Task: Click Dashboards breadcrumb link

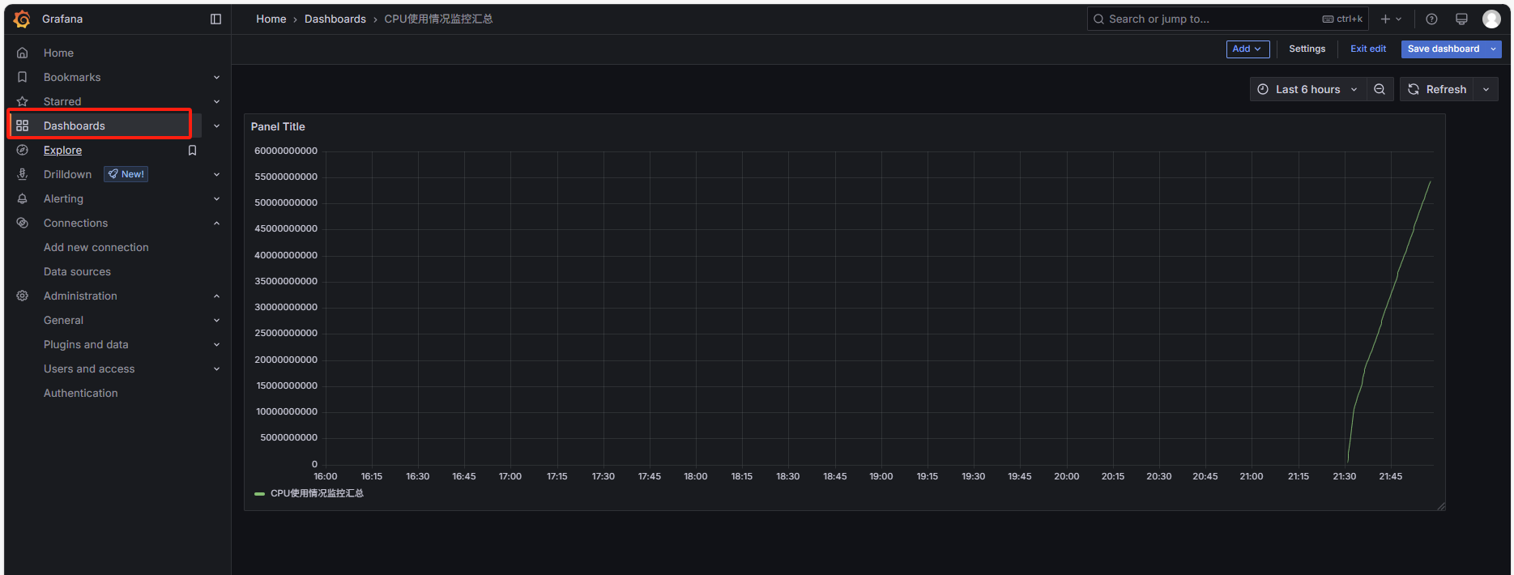Action: pyautogui.click(x=335, y=19)
